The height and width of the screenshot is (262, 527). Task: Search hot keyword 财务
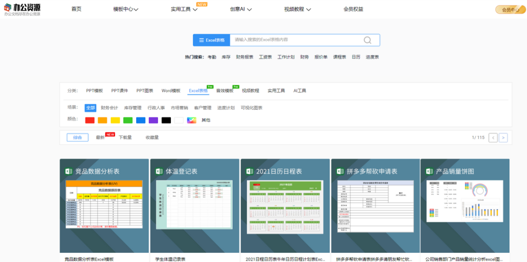coord(304,57)
